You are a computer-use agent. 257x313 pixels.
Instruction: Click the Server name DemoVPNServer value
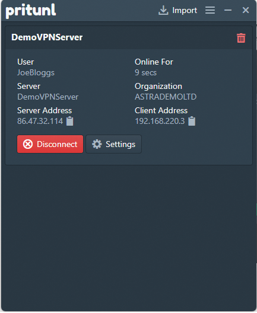coord(47,97)
